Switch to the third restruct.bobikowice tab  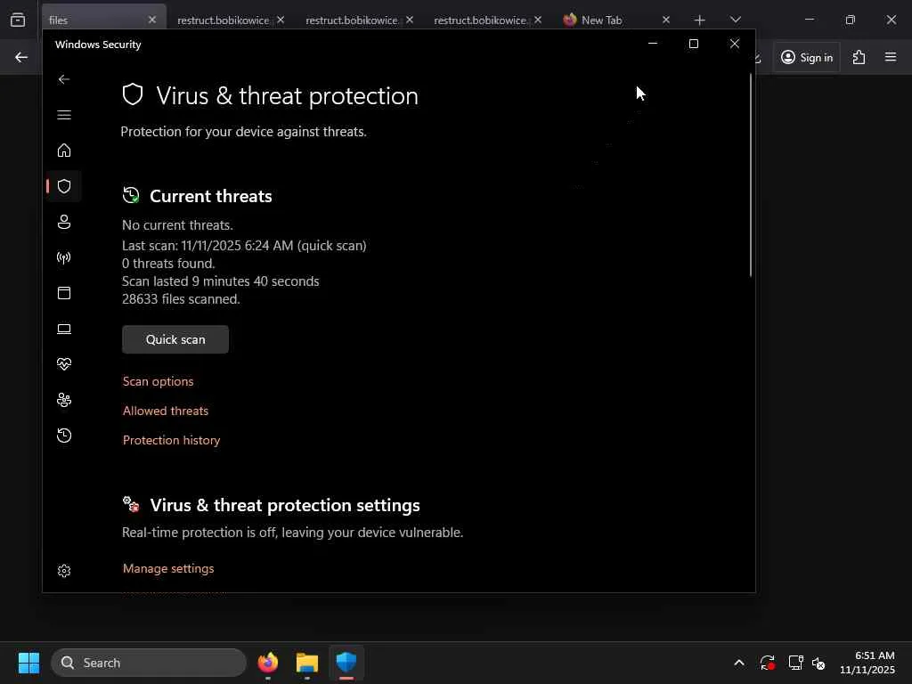pos(480,20)
